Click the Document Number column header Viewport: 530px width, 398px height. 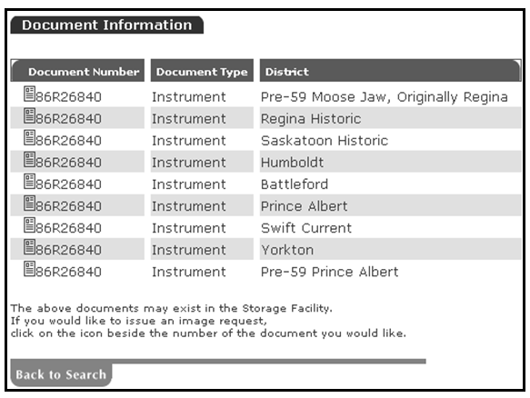(78, 71)
